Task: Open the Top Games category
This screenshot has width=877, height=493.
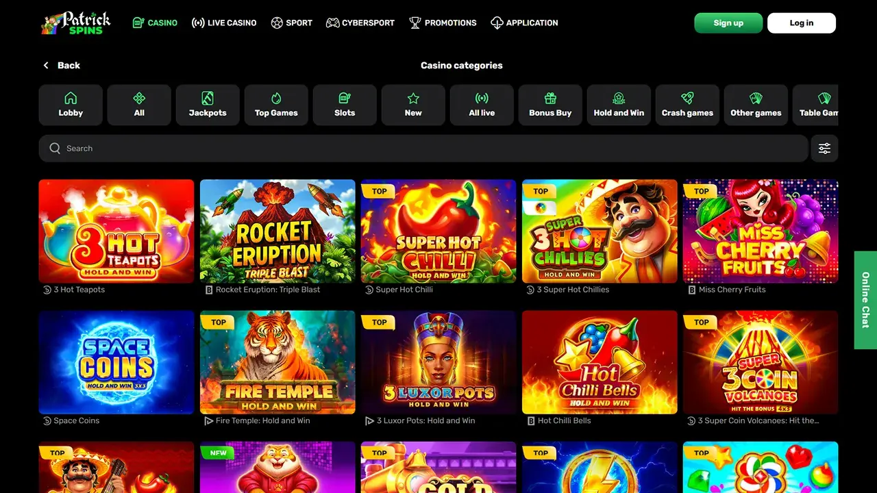Action: click(276, 105)
